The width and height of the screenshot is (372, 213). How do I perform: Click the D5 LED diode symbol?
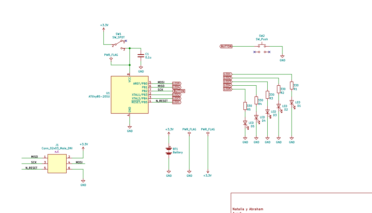click(246, 124)
